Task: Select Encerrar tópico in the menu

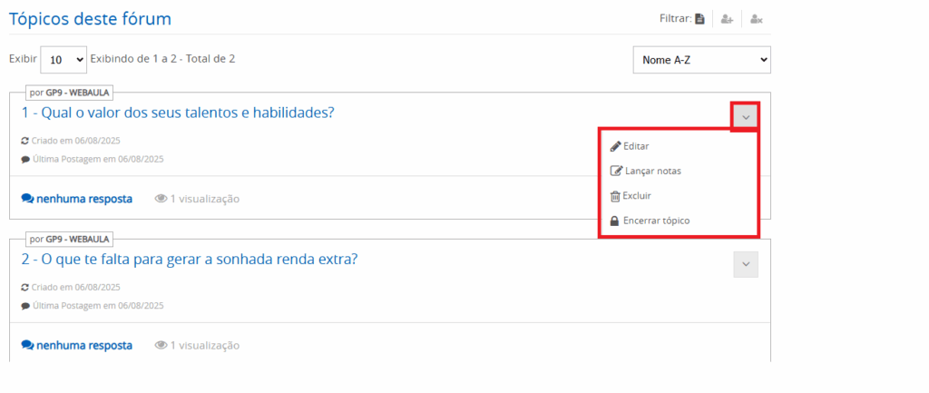Action: tap(661, 221)
